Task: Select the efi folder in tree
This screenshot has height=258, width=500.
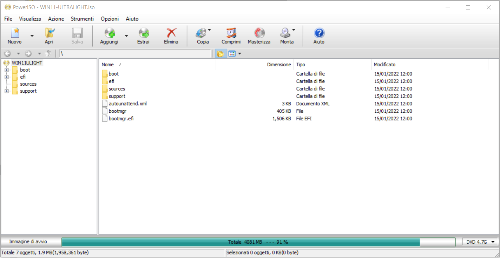Action: pyautogui.click(x=22, y=77)
